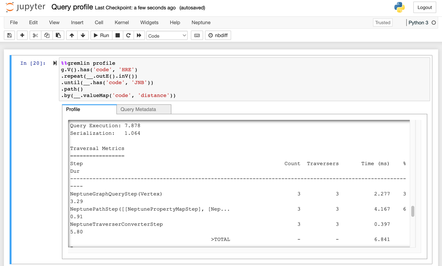The image size is (442, 266).
Task: Move selected cell up arrow
Action: (x=72, y=35)
